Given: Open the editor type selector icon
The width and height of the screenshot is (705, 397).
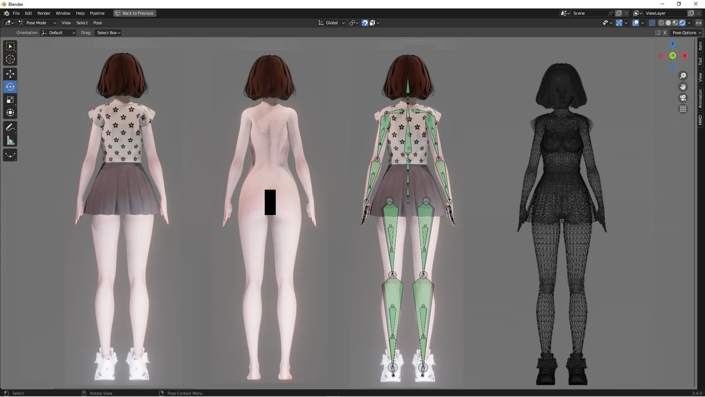Looking at the screenshot, I should pos(9,23).
